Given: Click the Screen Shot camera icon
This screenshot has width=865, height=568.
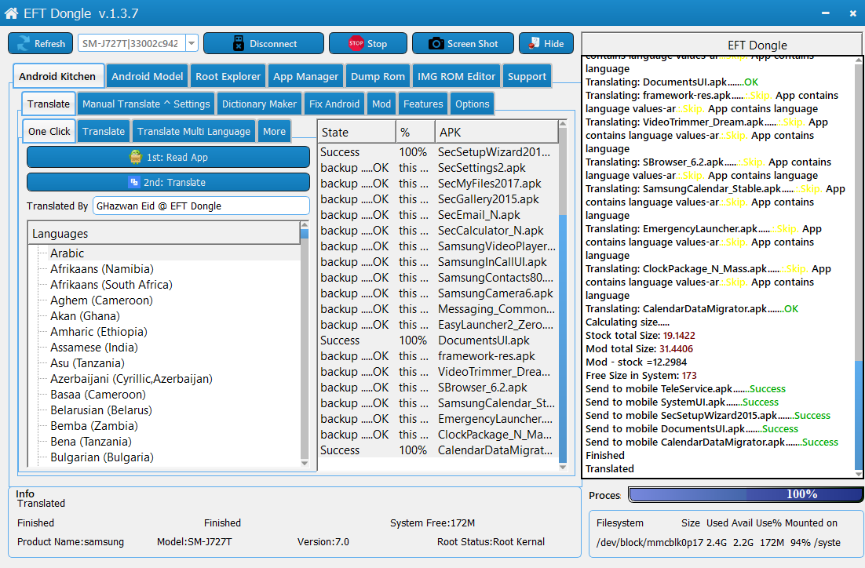Looking at the screenshot, I should pyautogui.click(x=436, y=44).
